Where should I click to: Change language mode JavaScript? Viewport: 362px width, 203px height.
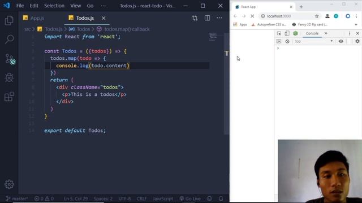point(163,198)
